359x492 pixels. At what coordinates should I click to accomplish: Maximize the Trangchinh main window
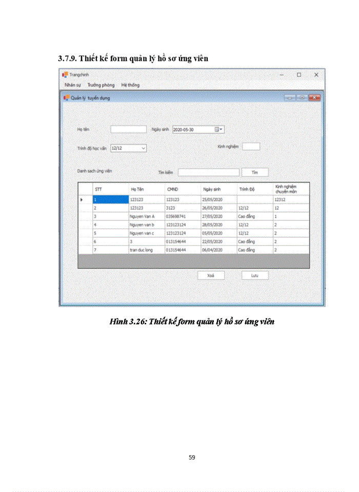pos(299,75)
